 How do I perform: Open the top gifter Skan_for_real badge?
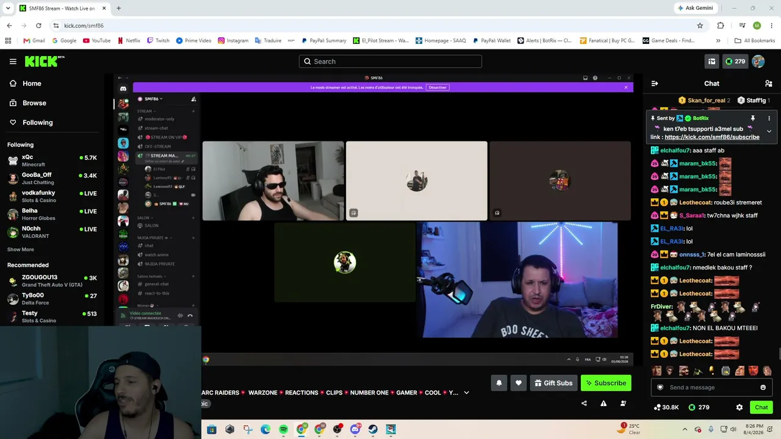click(x=704, y=101)
